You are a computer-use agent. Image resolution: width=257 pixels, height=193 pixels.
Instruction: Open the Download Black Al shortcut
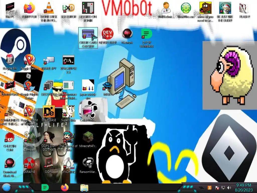[10, 168]
